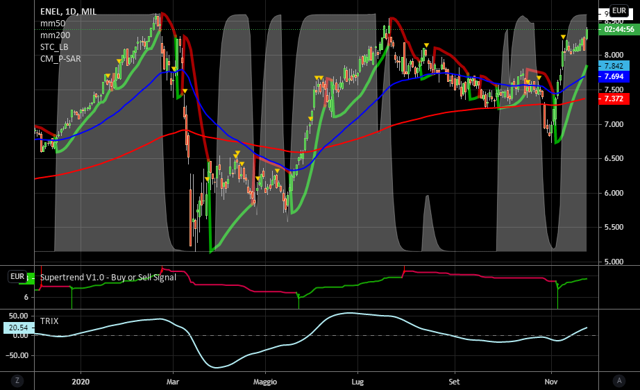
Task: Select the CM_P-SAR indicator label
Action: tap(60, 59)
